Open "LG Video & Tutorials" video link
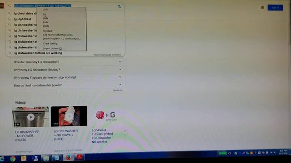291x163 pixels. tap(102, 136)
